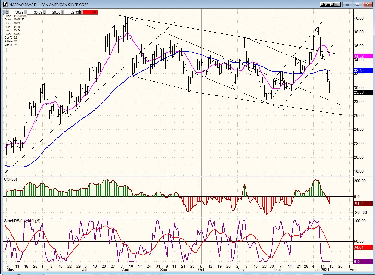Click the CCI value label -91.21
The height and width of the screenshot is (275, 375).
(363, 204)
